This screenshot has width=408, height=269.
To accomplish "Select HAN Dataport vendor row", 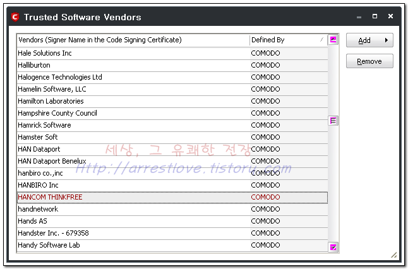I will [172, 149].
